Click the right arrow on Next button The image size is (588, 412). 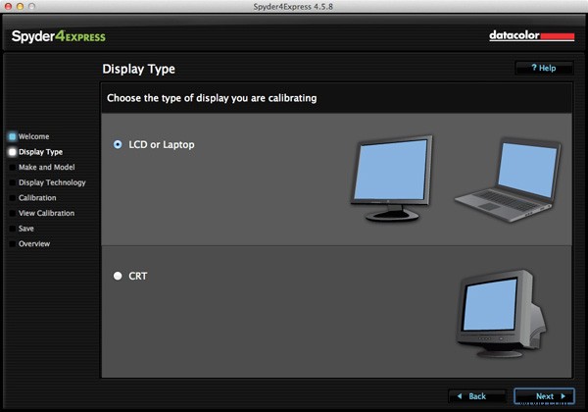coord(563,396)
